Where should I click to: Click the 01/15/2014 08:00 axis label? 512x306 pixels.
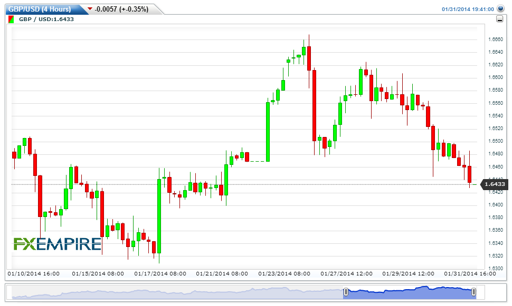click(x=98, y=274)
